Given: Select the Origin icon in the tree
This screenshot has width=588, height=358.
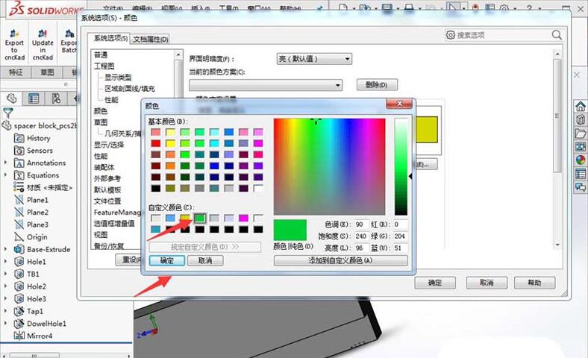Looking at the screenshot, I should point(19,237).
